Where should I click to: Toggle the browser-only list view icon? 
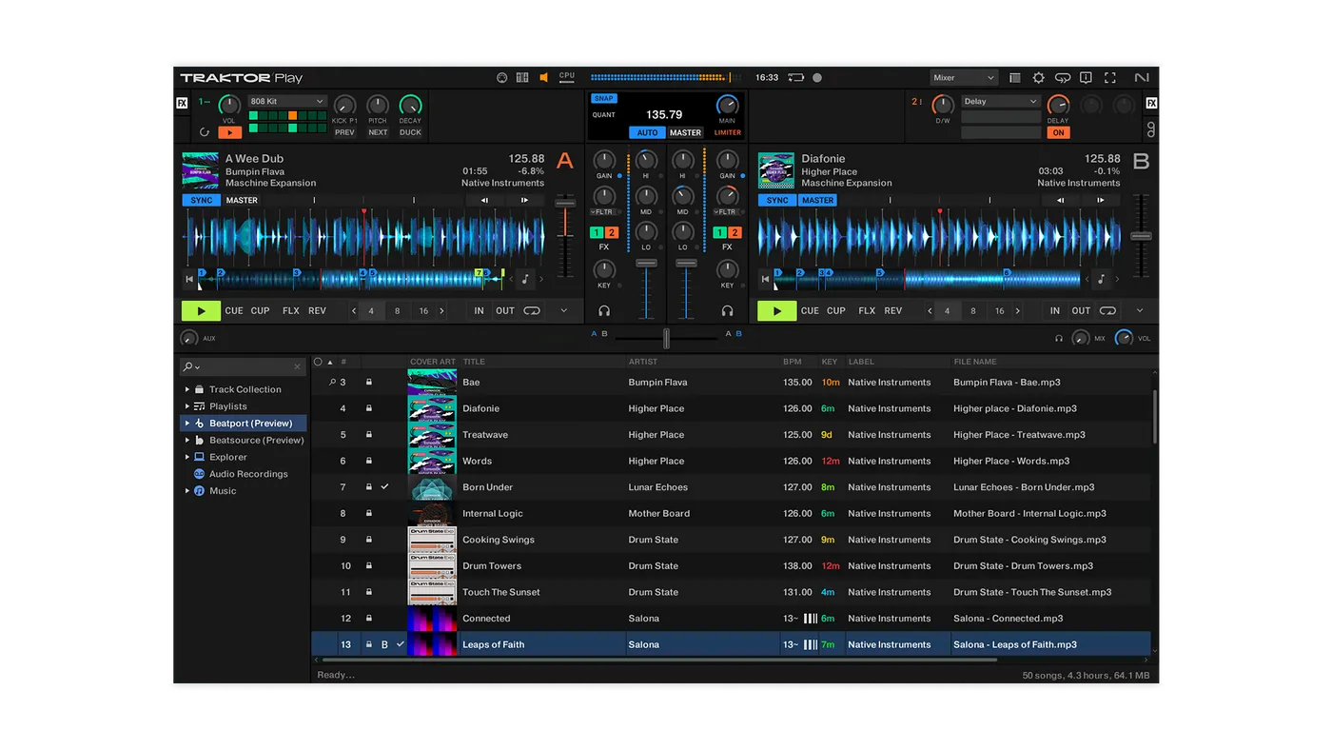pyautogui.click(x=1015, y=78)
